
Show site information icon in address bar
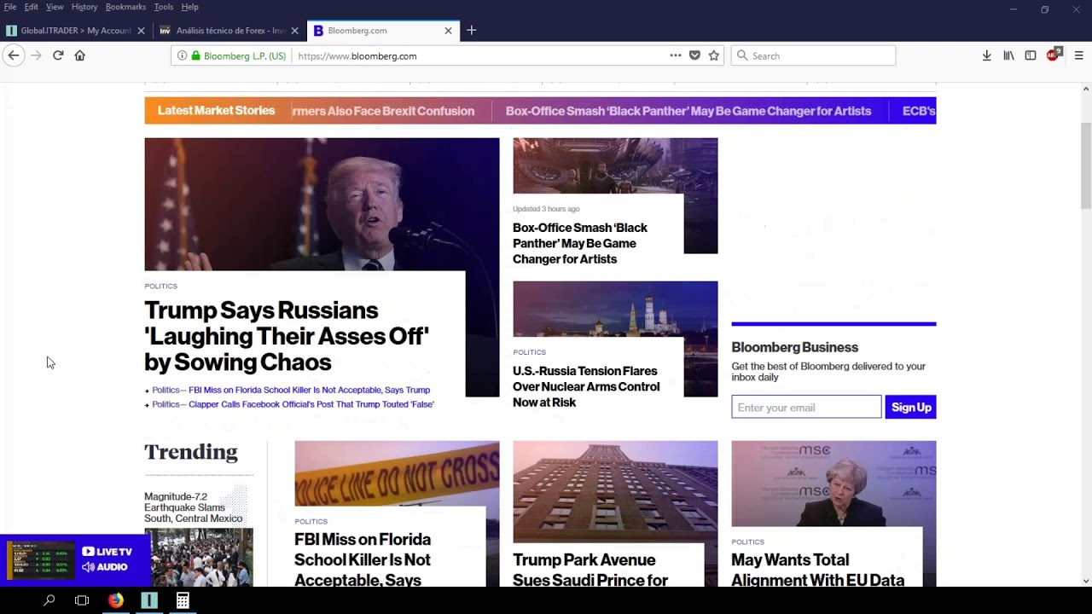182,55
